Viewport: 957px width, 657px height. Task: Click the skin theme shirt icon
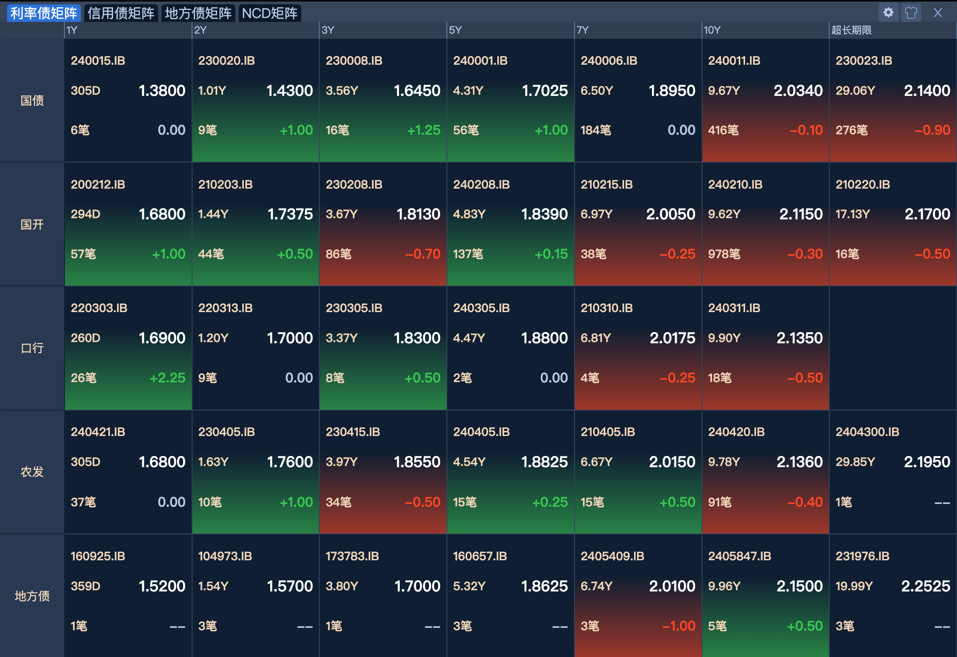point(911,13)
